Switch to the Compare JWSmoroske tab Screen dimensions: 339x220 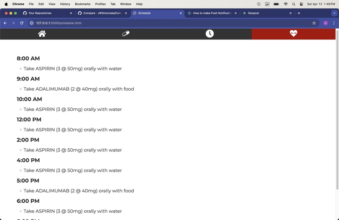(103, 13)
